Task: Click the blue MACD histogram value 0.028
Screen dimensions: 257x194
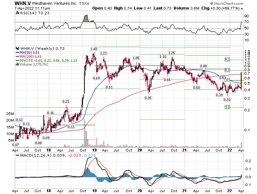Action: click(x=90, y=155)
